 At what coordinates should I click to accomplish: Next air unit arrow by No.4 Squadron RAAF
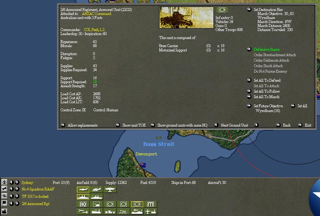tap(18, 189)
